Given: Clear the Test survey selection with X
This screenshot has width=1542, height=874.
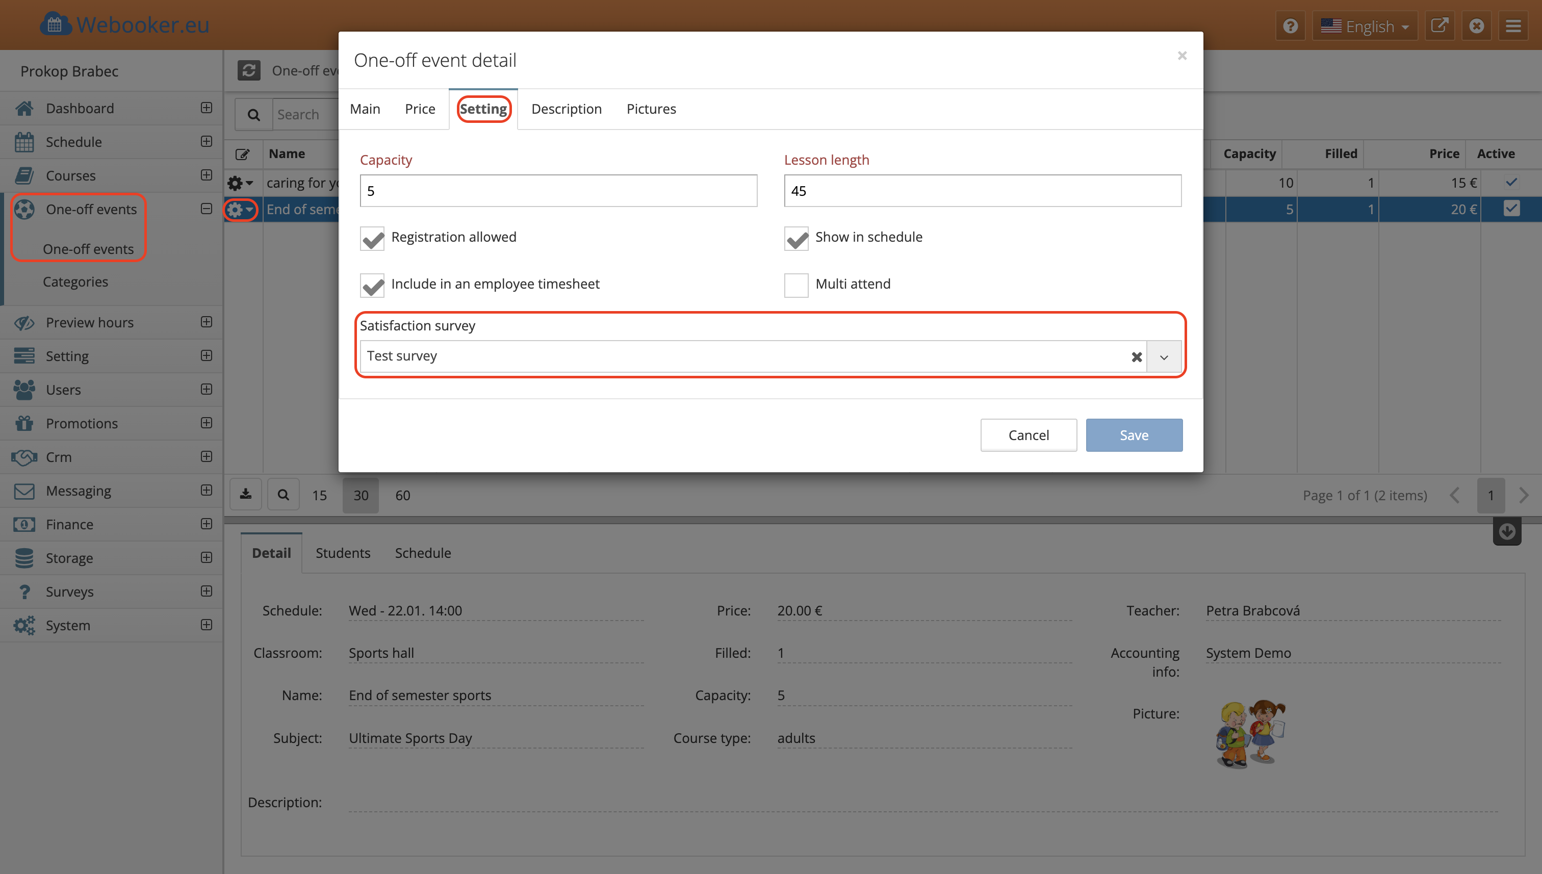Looking at the screenshot, I should [1136, 356].
